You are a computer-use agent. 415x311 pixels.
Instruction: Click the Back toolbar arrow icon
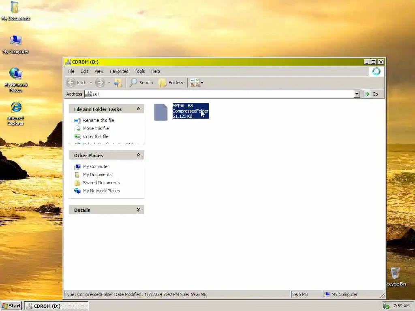coord(71,83)
